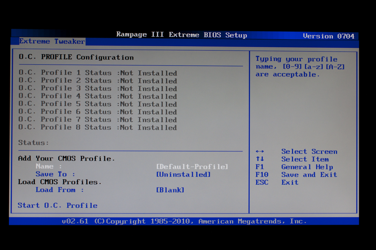The width and height of the screenshot is (376, 250).
Task: Click Add Your CMOS Profile text
Action: click(66, 159)
